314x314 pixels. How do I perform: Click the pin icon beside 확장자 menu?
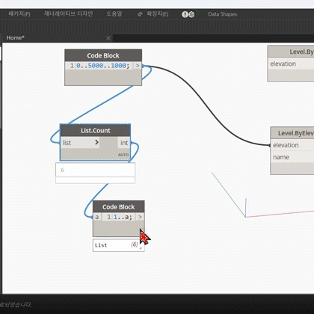(x=140, y=14)
